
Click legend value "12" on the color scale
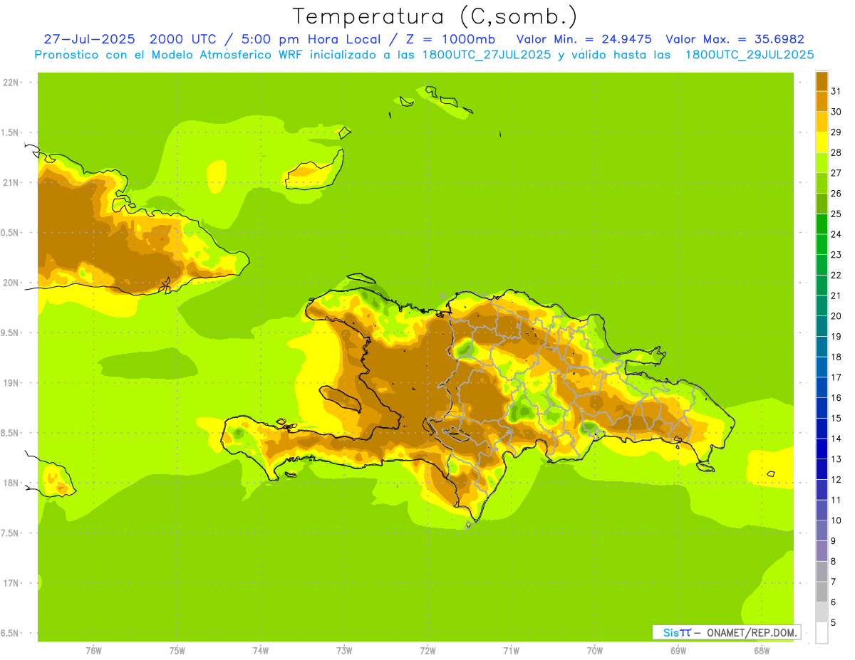pyautogui.click(x=835, y=479)
